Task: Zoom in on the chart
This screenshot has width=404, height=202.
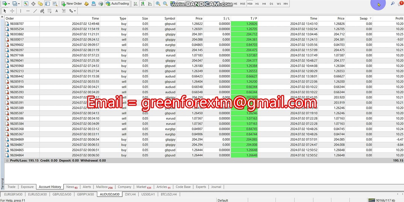Action: tap(158, 4)
